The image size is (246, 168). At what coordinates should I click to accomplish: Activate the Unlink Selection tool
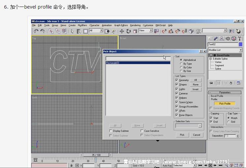pos(57,31)
